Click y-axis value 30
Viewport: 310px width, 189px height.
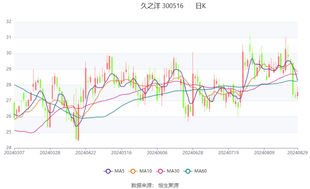coord(9,53)
